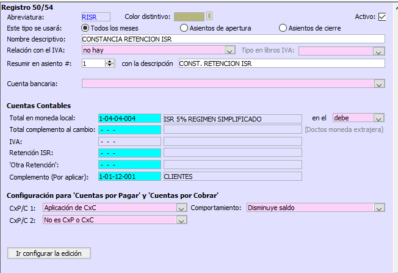Open the CxP/C 1 Aplicación de CxC dropdown
Viewport: 398px width, 273px height.
[x=181, y=208]
